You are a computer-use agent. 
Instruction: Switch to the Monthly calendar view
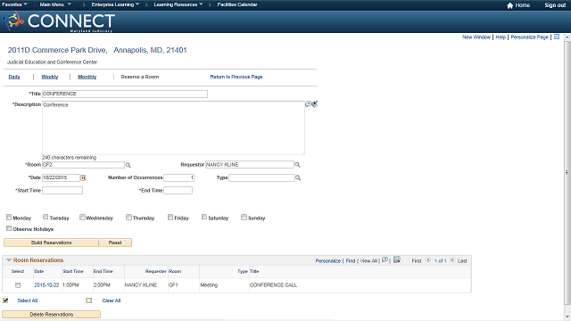[87, 77]
